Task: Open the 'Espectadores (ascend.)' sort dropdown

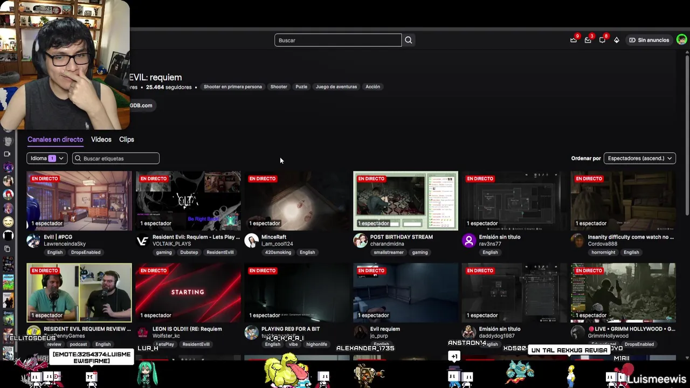Action: pyautogui.click(x=640, y=158)
